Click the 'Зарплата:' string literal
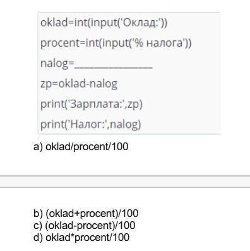The image size is (250, 251). [96, 104]
